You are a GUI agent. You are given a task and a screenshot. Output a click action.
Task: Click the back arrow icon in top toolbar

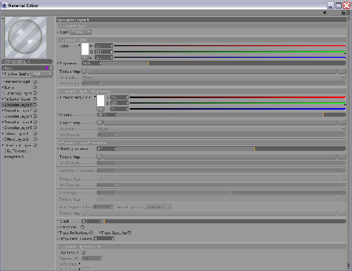(x=325, y=13)
